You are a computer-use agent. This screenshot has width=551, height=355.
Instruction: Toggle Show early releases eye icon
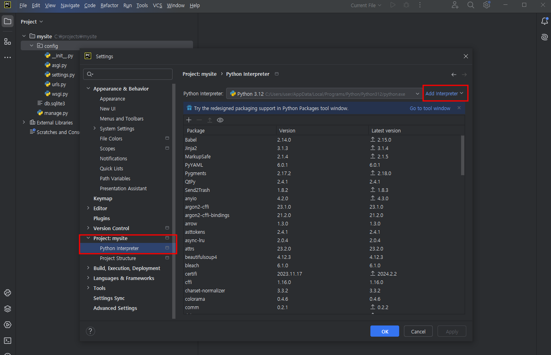[220, 120]
